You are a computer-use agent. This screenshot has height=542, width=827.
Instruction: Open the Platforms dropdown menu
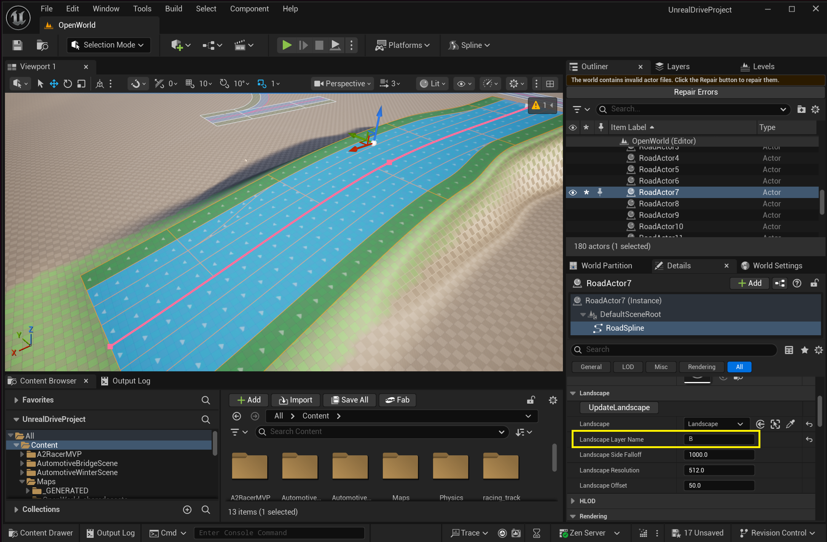pos(403,45)
